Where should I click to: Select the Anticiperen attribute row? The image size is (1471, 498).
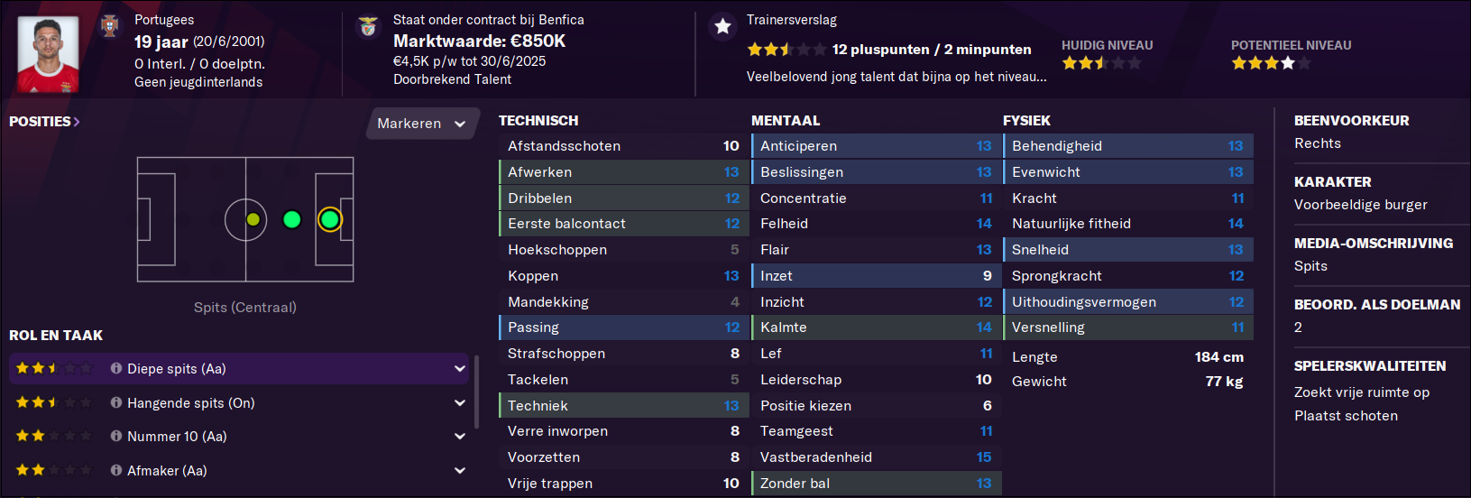coord(876,146)
